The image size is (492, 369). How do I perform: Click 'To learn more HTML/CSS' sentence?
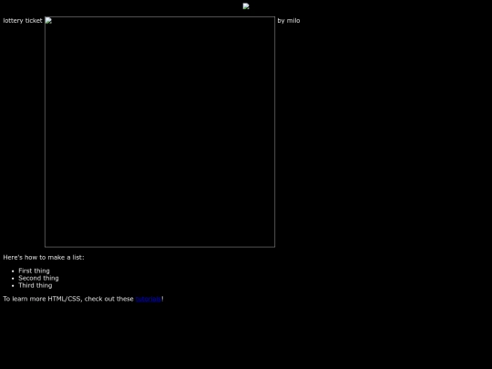(83, 299)
